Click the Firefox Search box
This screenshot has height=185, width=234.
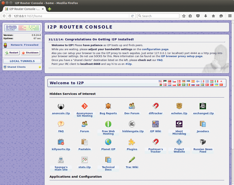coord(158,16)
